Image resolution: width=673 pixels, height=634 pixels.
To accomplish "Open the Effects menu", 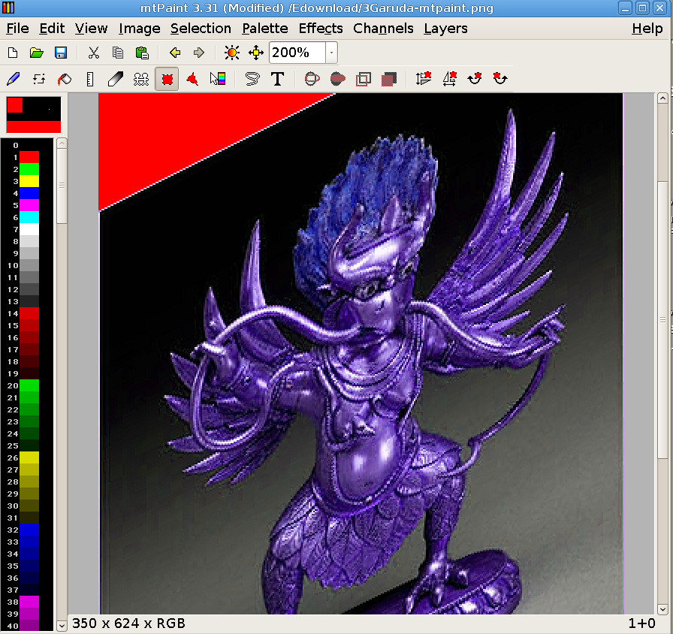I will click(x=321, y=29).
